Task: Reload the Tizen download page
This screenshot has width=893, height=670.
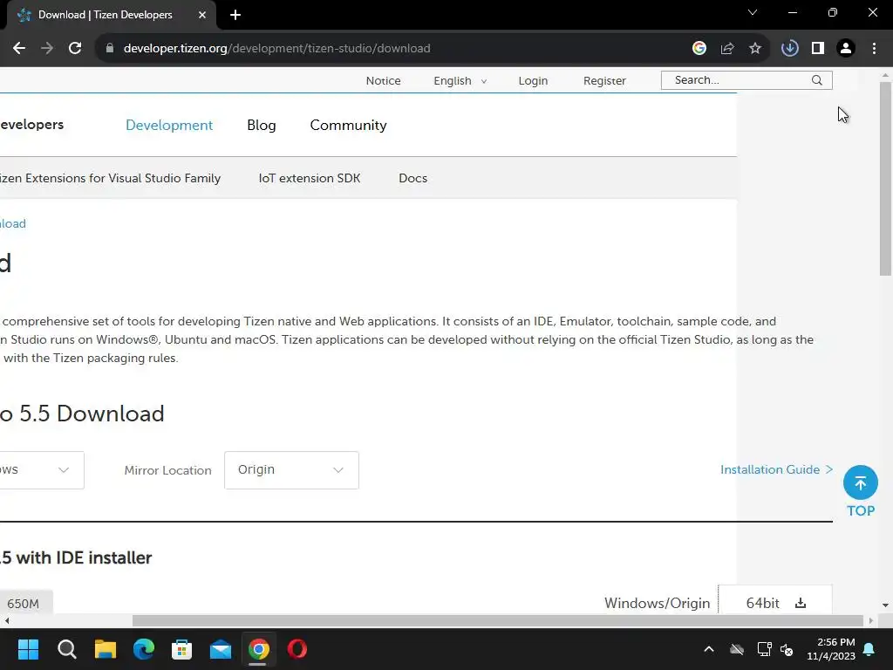Action: (75, 49)
